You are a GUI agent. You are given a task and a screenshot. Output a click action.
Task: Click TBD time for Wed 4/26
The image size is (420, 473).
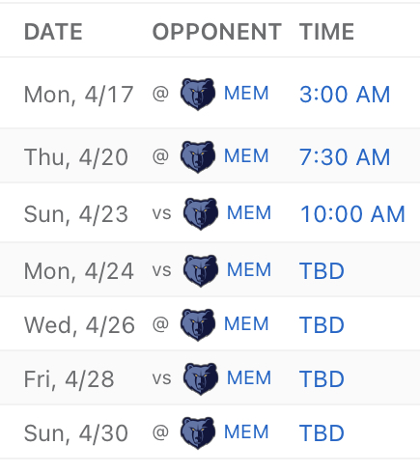[322, 325]
